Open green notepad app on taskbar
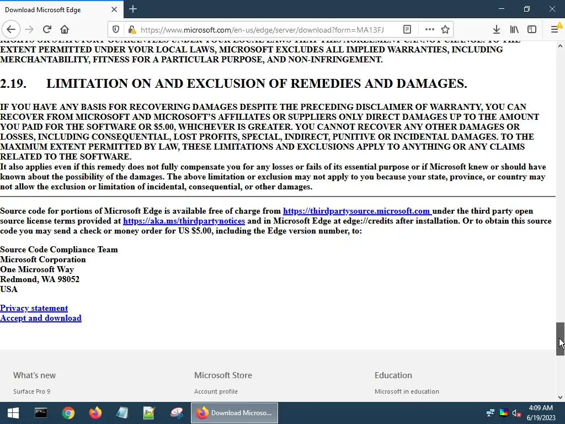The width and height of the screenshot is (565, 424). (x=149, y=413)
